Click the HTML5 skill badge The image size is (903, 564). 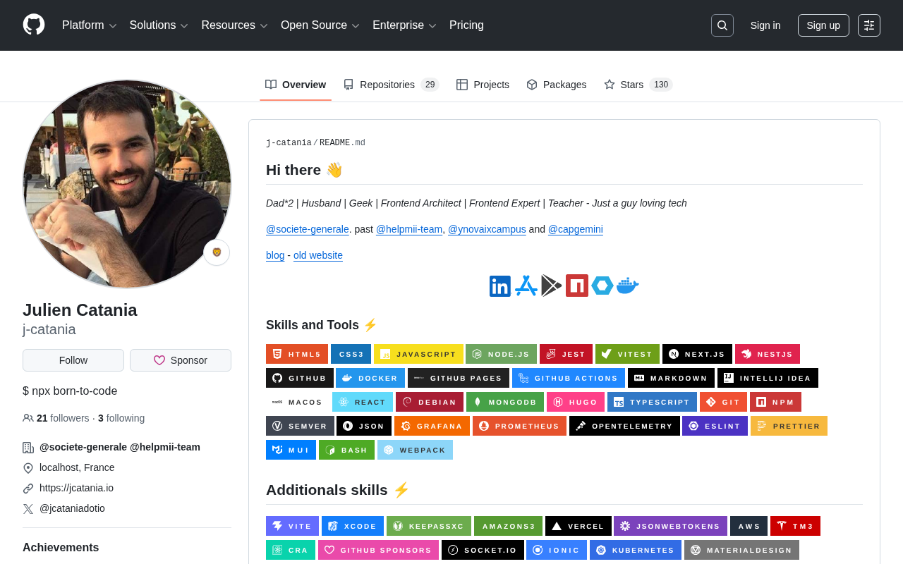point(297,354)
